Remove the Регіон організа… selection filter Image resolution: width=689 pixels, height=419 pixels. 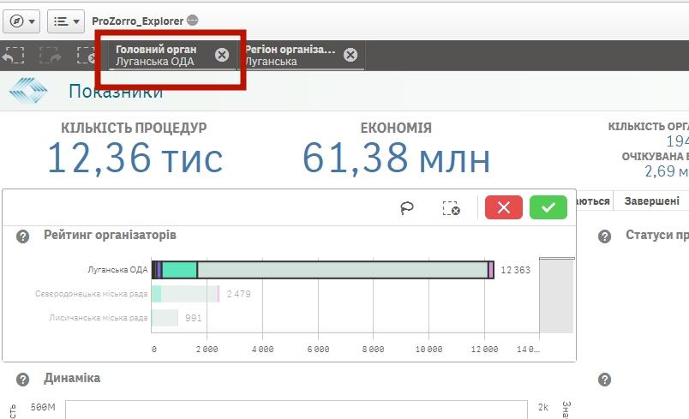point(350,55)
